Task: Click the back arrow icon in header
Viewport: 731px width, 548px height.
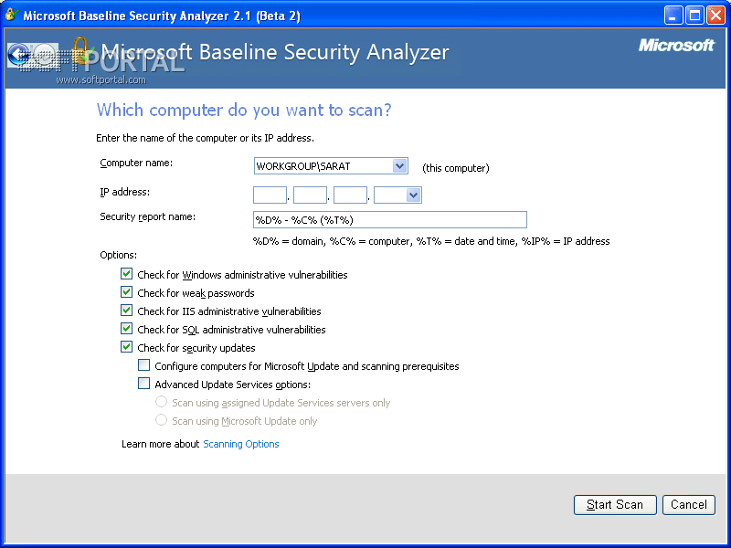Action: (x=18, y=55)
